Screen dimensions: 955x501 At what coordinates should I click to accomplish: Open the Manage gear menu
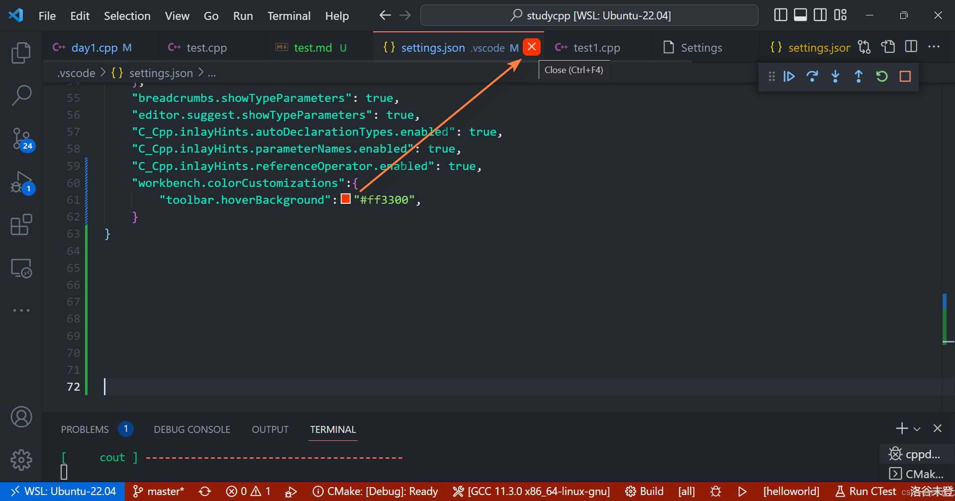[x=21, y=460]
